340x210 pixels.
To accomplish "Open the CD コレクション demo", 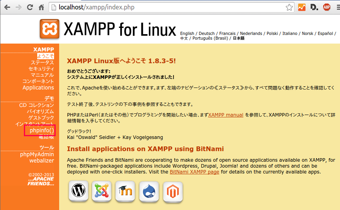I will (36, 105).
